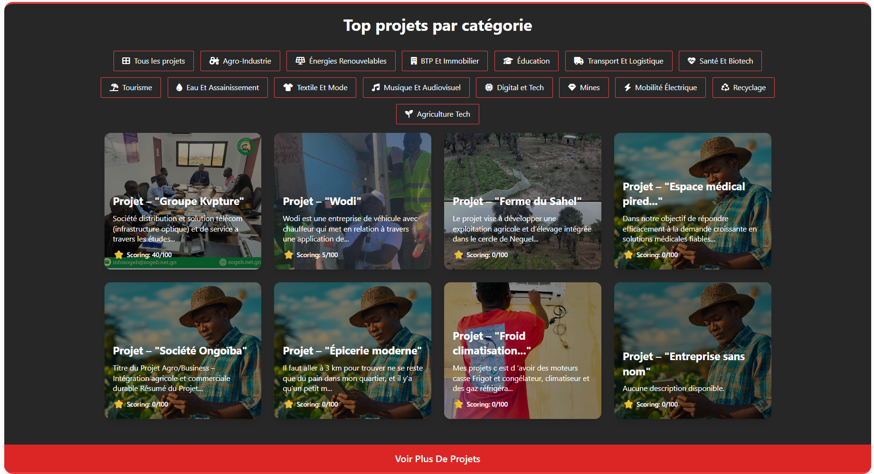Viewport: 874px width, 474px height.
Task: Filter by BTP Et Immobilier category
Action: pyautogui.click(x=444, y=61)
